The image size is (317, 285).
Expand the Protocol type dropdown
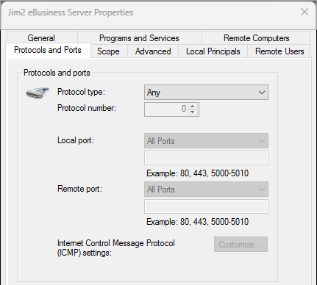pos(206,93)
